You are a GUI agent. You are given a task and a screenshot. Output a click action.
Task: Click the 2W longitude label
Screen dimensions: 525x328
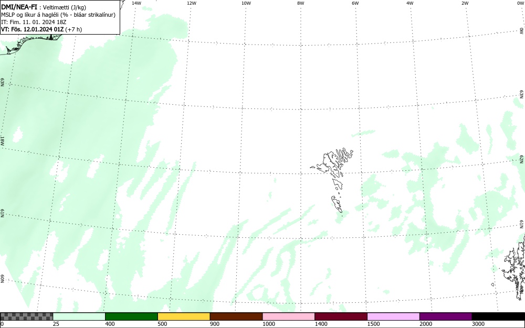coord(465,3)
